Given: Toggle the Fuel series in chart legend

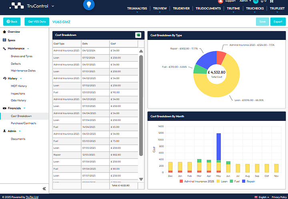Looking at the screenshot, I should [x=235, y=181].
